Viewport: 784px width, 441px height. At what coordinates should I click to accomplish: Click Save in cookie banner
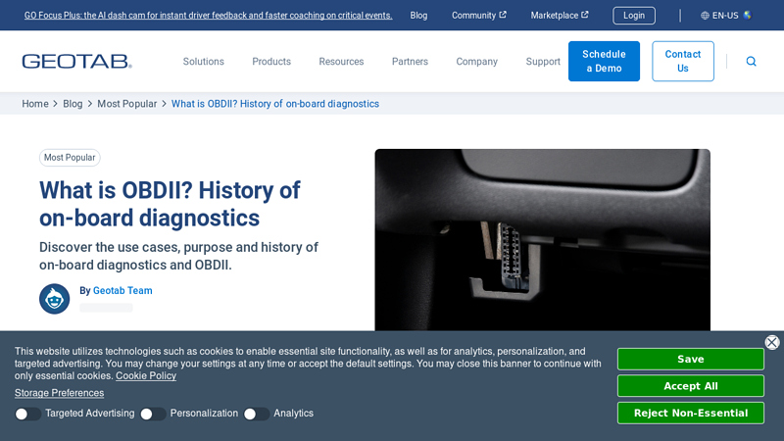click(x=691, y=359)
